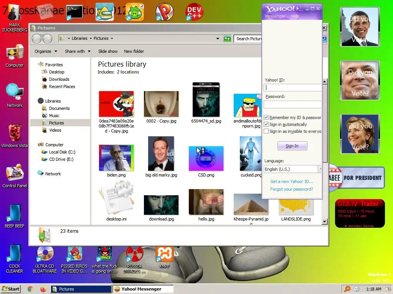Open the BEEP BEEP desktop shortcut

15,216
